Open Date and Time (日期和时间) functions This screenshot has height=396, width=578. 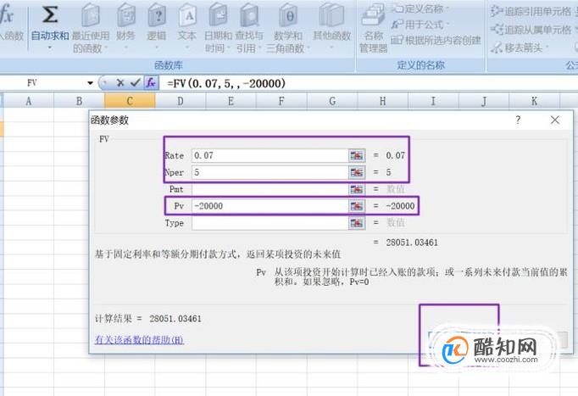coord(218,28)
